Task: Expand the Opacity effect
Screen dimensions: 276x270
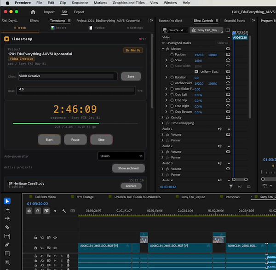Action: 162,117
